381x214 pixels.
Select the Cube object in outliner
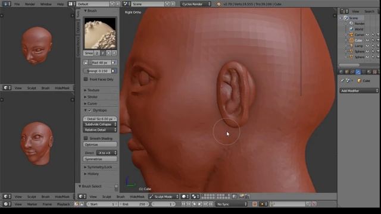(x=358, y=40)
